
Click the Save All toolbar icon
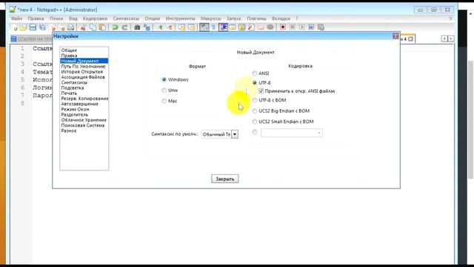tap(42, 27)
